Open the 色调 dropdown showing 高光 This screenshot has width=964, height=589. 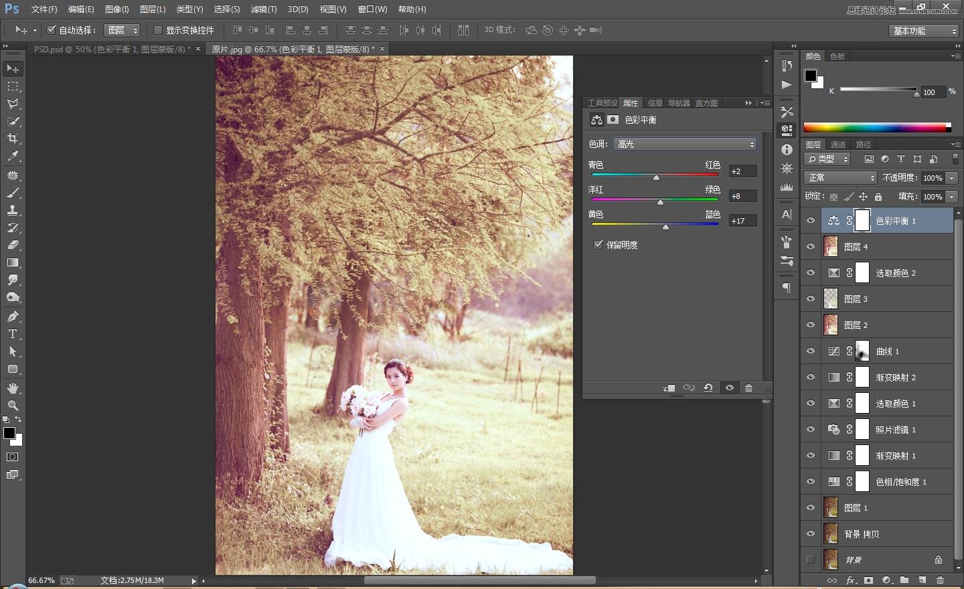[x=684, y=145]
